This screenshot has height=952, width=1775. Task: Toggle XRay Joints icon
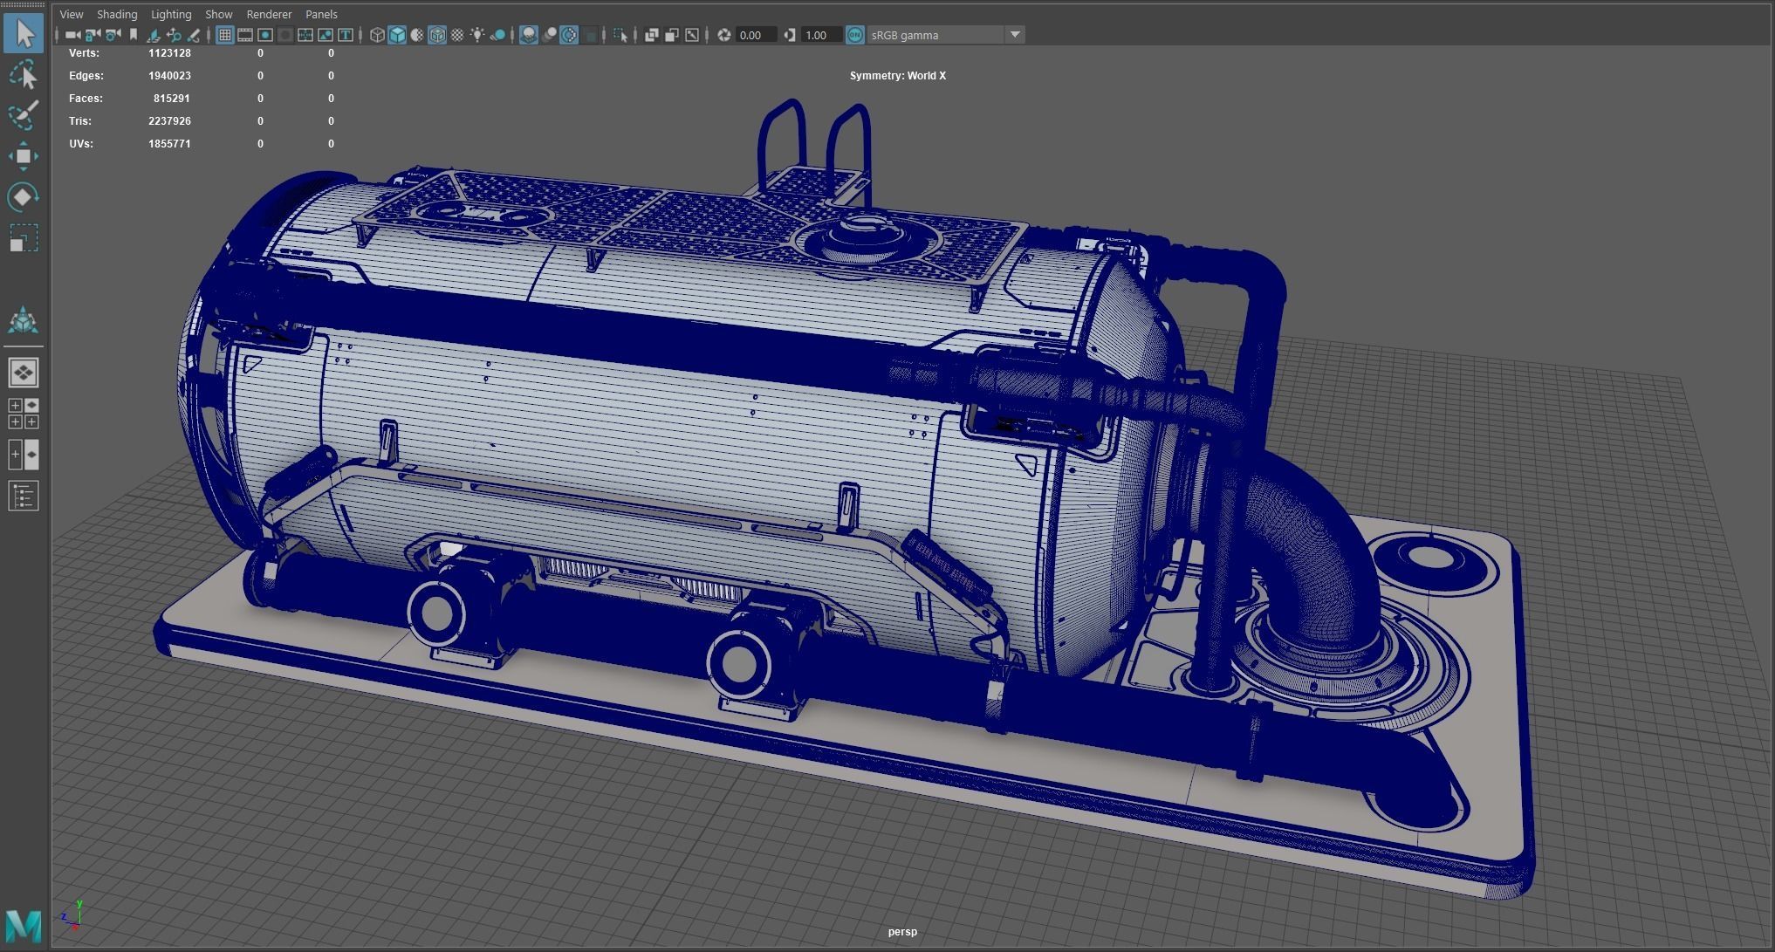pyautogui.click(x=692, y=35)
